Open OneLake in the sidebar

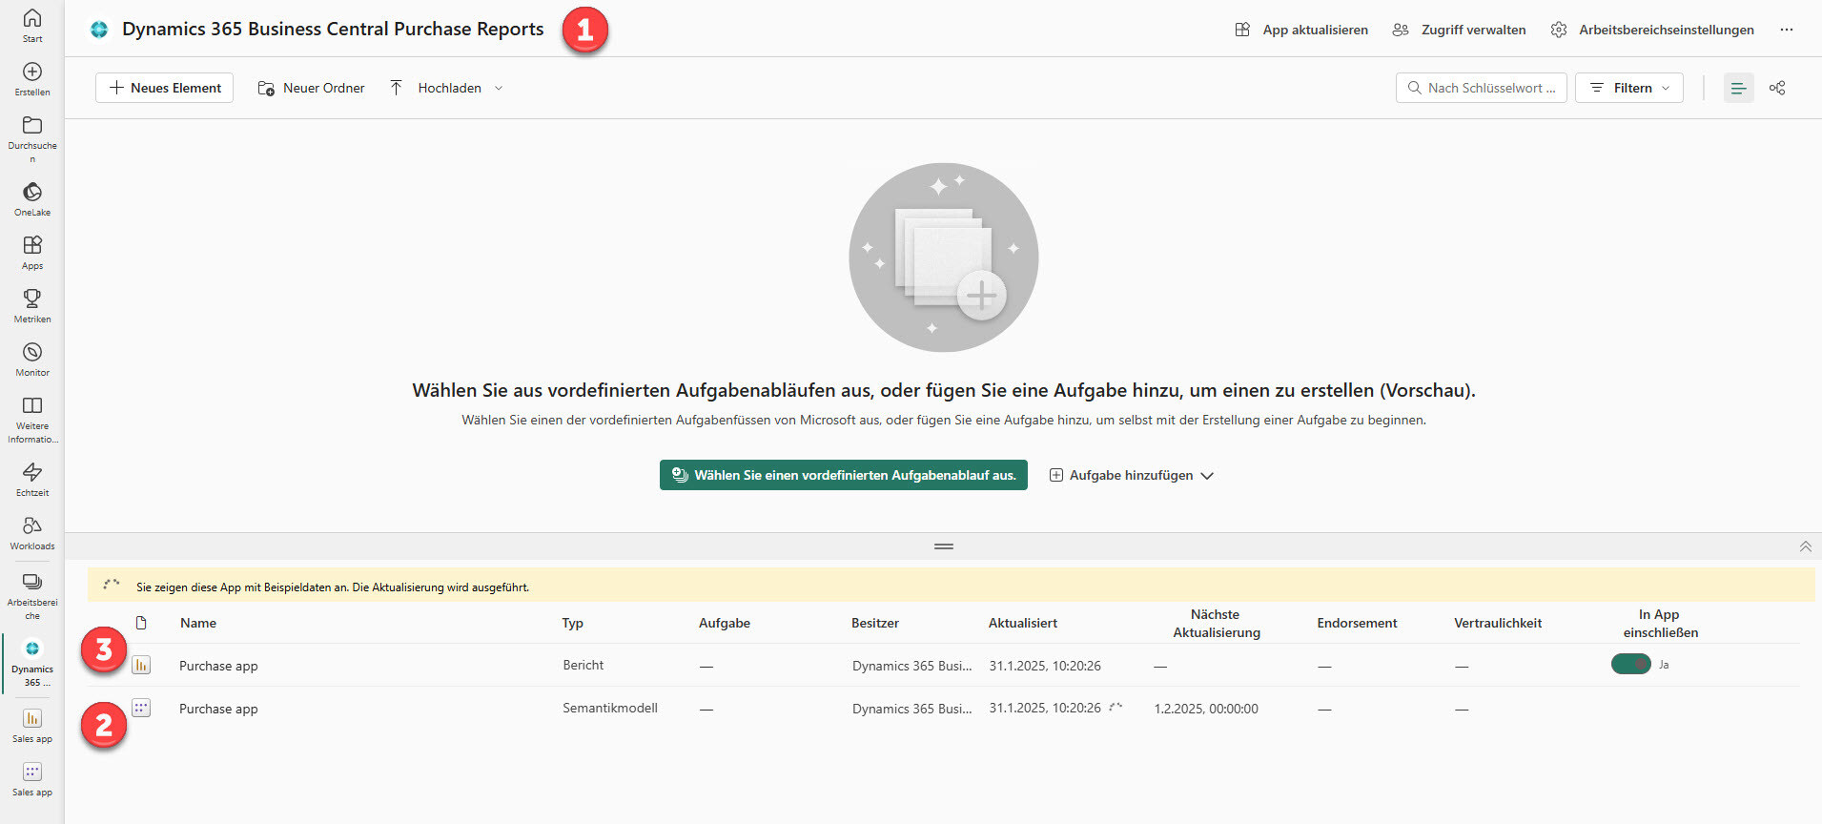[x=32, y=198]
